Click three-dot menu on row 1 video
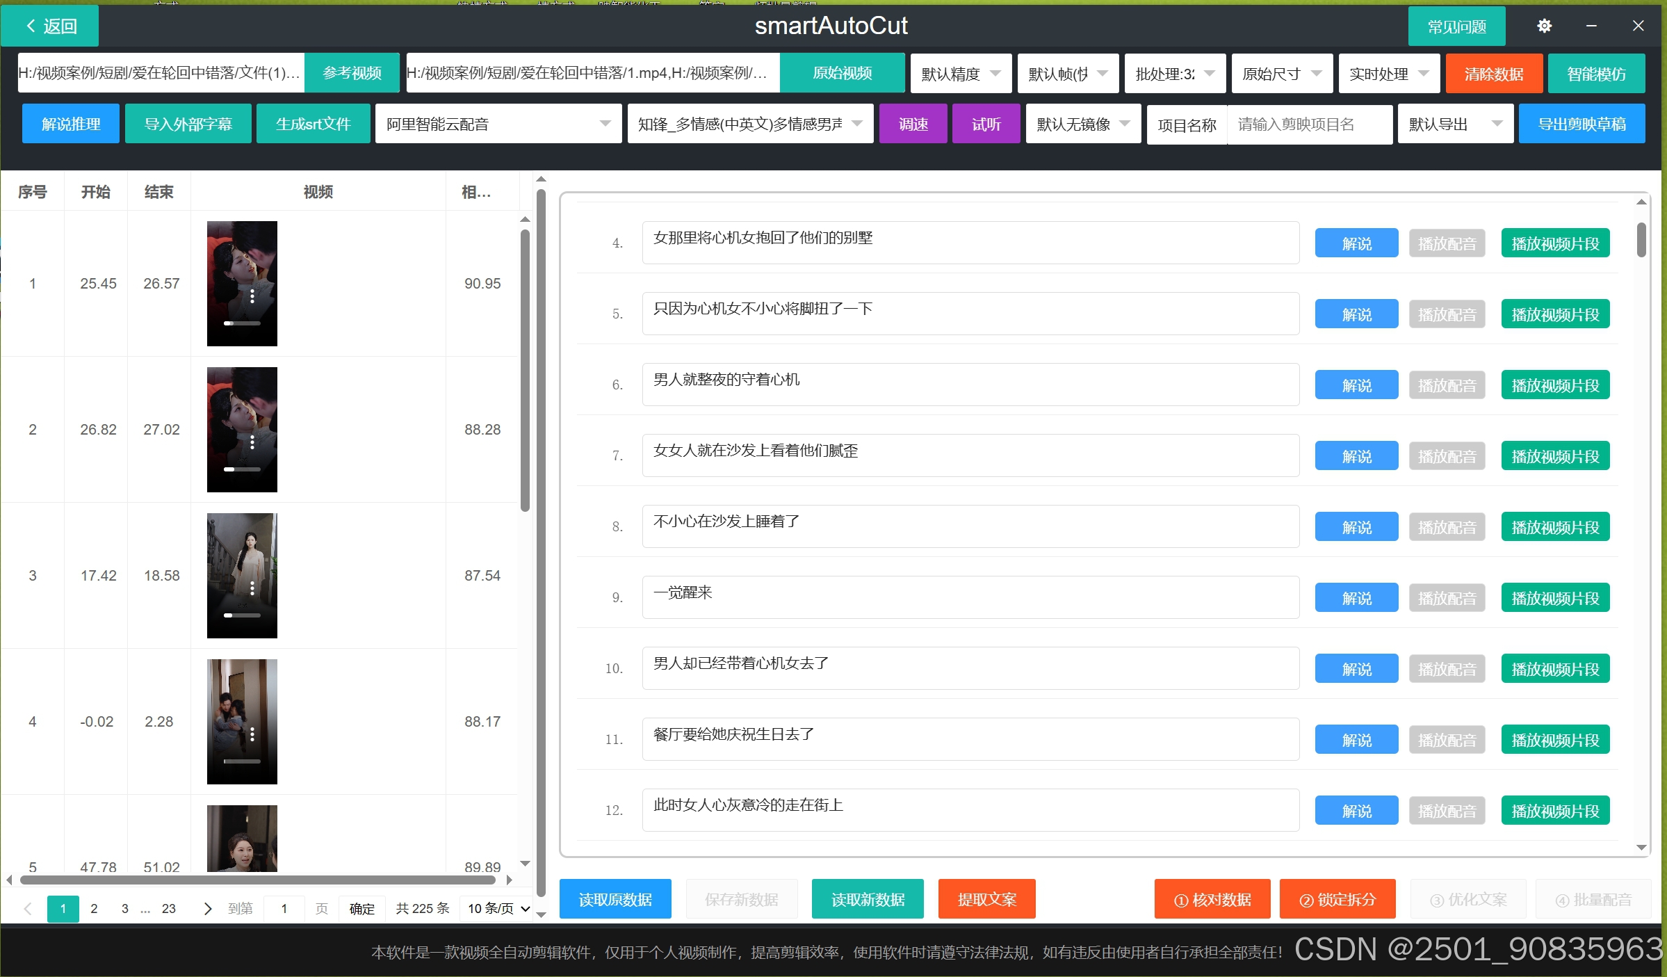The height and width of the screenshot is (977, 1667). tap(252, 297)
